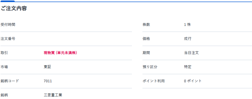Click the 株数 label

146,25
